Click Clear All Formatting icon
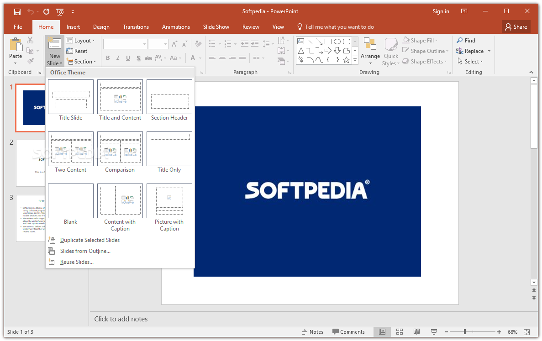Screen dimensions: 542x341 pos(198,44)
